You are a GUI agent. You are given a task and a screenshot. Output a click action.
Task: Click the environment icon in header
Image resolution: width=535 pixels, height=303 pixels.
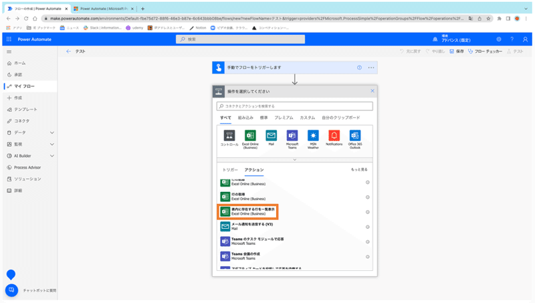point(435,39)
